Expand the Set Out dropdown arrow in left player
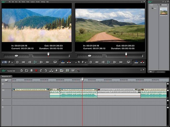Image resolution: width=170 pixels, height=127 pixels. (12, 62)
